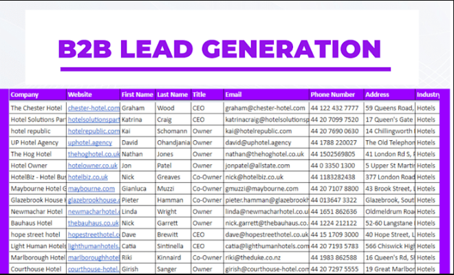This screenshot has width=454, height=275.
Task: Select the 'Newmachar Hotel' cell
Action: point(38,212)
